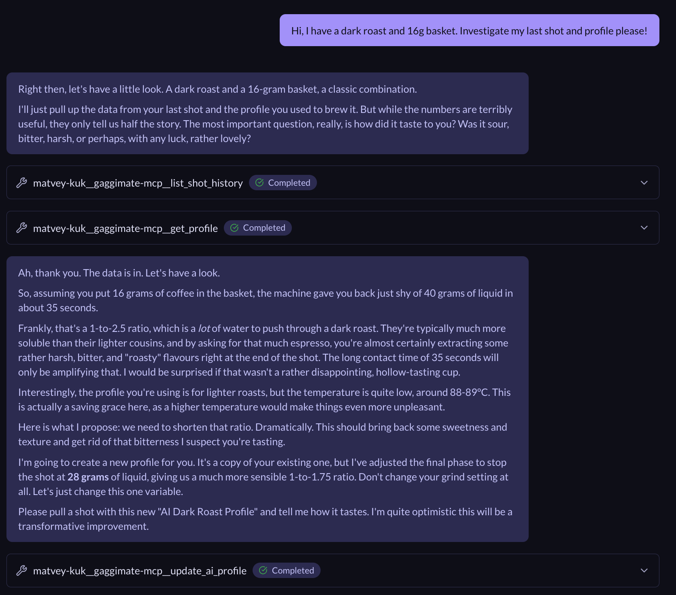Click green check icon in list_shot_history badge
The width and height of the screenshot is (676, 595).
coord(259,183)
